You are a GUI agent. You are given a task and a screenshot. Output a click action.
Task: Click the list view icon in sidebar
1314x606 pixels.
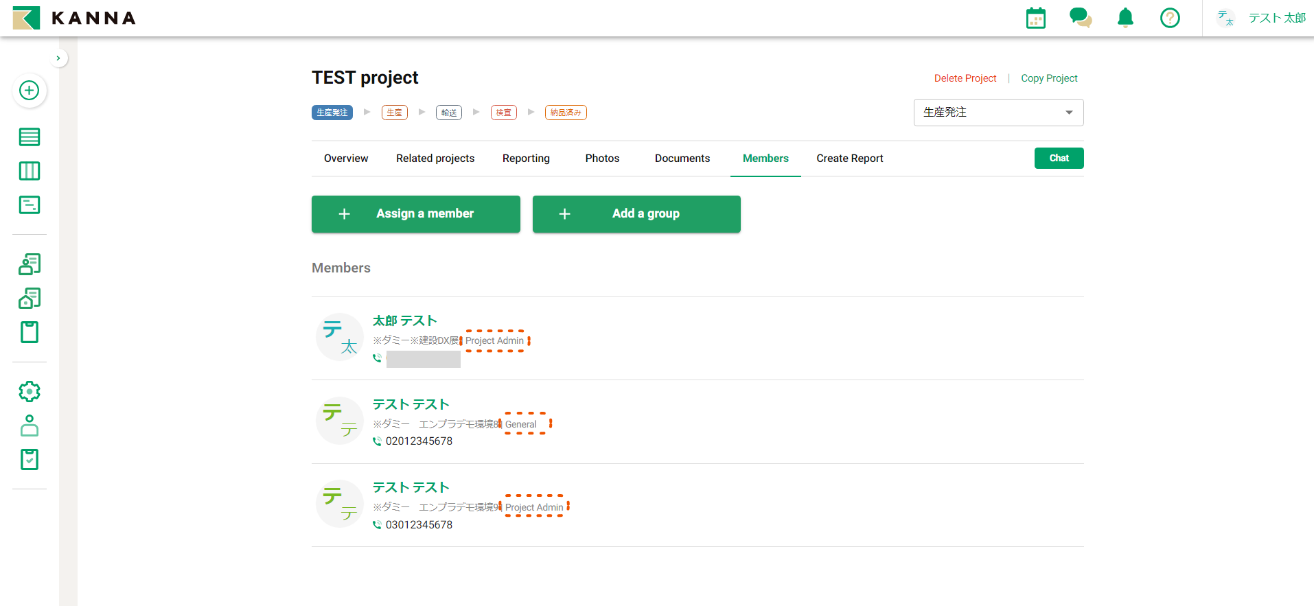pyautogui.click(x=30, y=137)
